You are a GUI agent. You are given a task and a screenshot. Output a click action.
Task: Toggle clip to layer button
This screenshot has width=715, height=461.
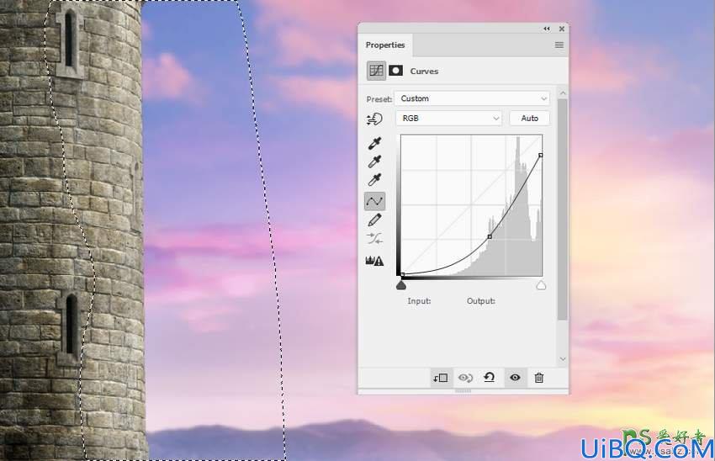[x=441, y=378]
